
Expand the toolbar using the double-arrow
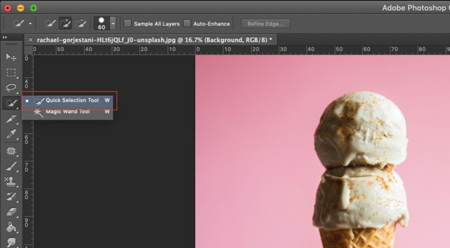coord(5,38)
